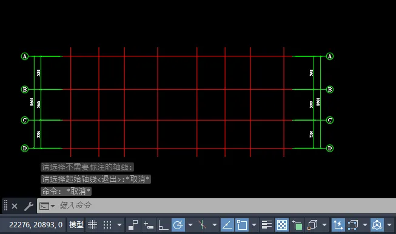396x234 pixels.
Task: Turn off Polar Tracking toggle
Action: [178, 225]
